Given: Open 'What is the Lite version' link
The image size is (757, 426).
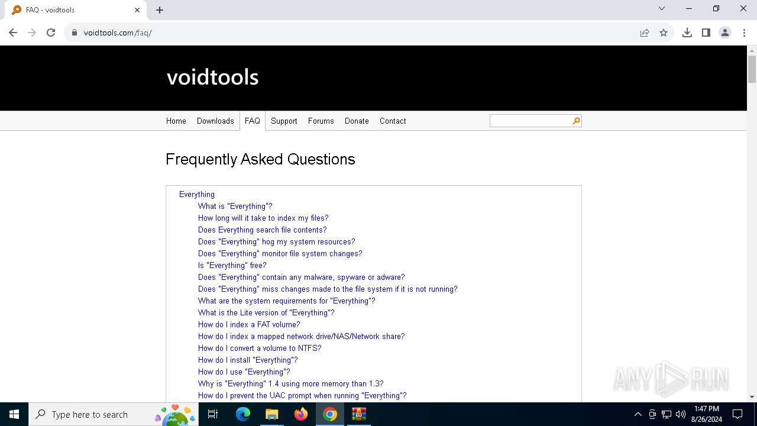Looking at the screenshot, I should 266,312.
